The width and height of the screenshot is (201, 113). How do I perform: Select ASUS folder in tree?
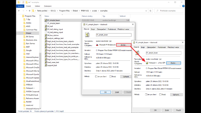[x=28, y=26]
